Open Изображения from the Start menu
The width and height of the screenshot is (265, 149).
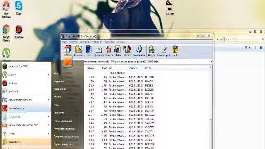click(60, 89)
